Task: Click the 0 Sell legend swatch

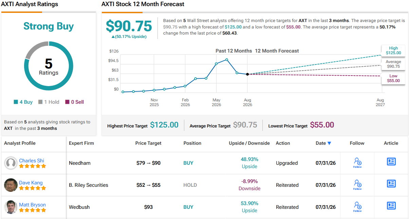Action: click(67, 102)
